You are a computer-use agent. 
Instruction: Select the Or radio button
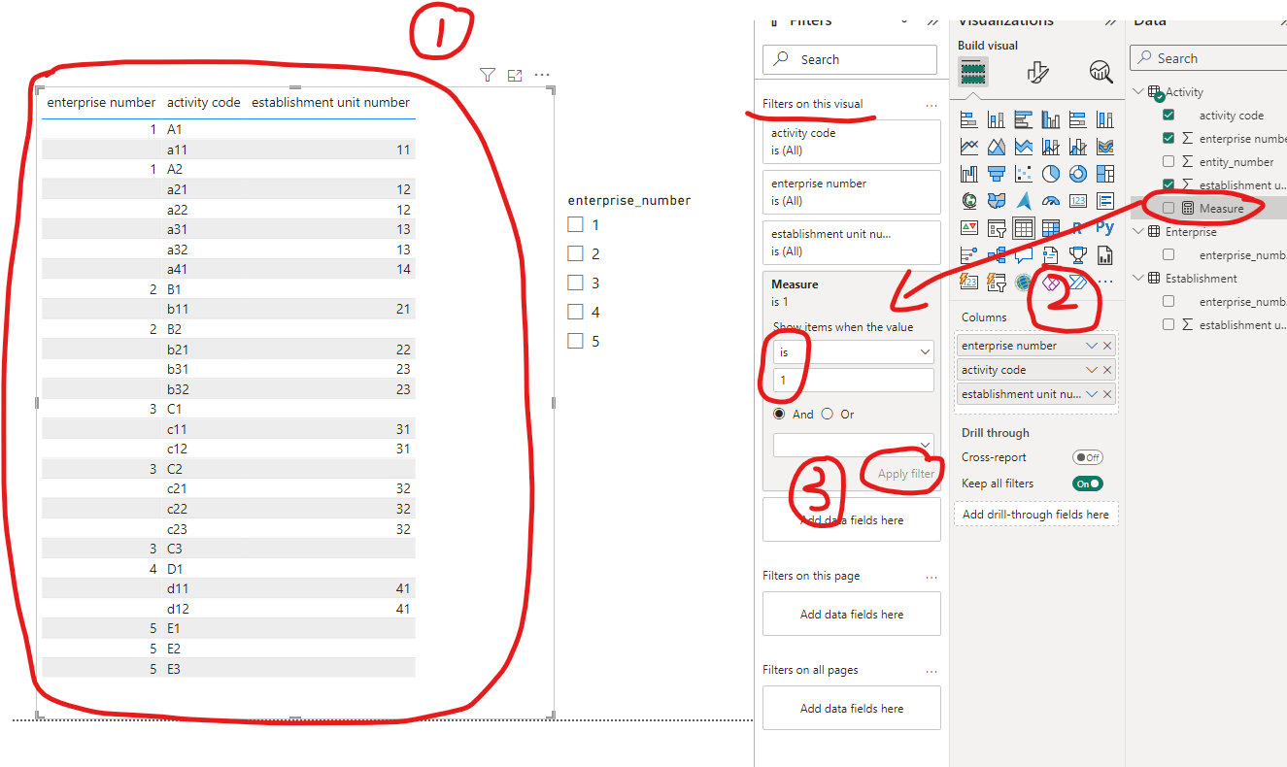(x=828, y=414)
